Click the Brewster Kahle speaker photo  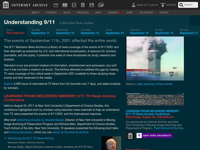click(111, 143)
